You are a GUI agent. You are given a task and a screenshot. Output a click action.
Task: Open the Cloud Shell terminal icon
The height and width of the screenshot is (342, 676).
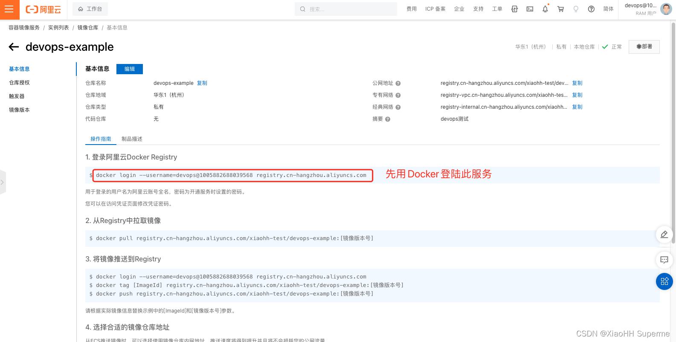coord(530,9)
